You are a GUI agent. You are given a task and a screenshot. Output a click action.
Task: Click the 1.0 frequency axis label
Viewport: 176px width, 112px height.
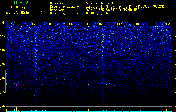3,50
